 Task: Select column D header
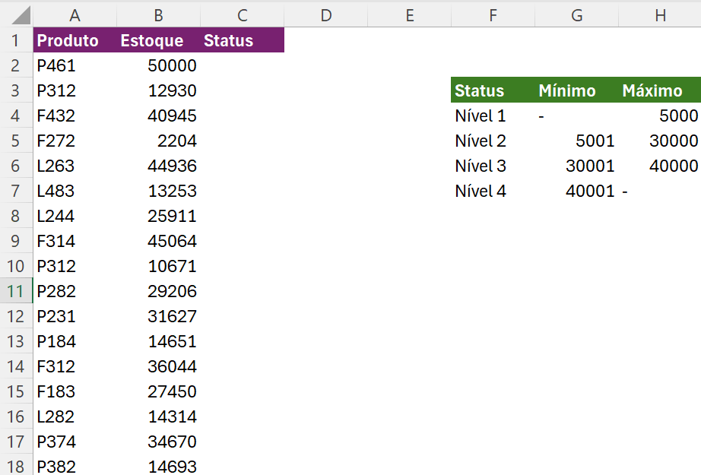(x=326, y=15)
